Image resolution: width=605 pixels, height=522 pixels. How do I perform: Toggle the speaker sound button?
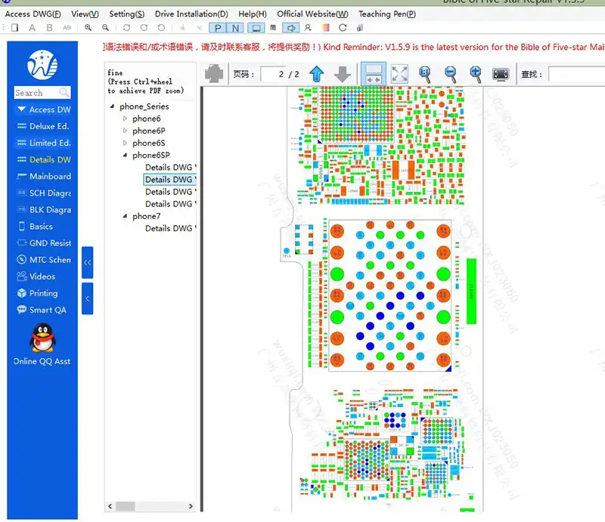pos(291,28)
